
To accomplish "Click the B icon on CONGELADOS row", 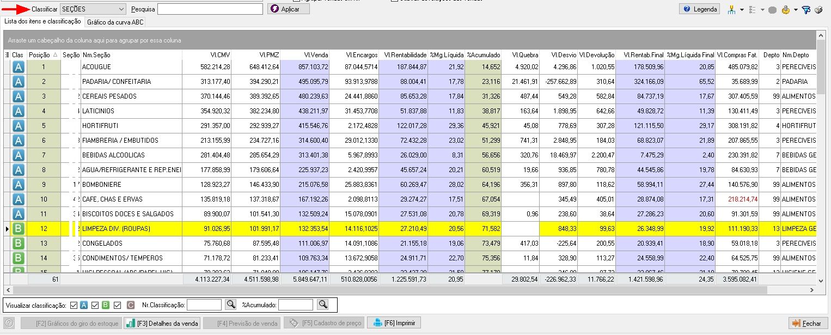I will 18,243.
